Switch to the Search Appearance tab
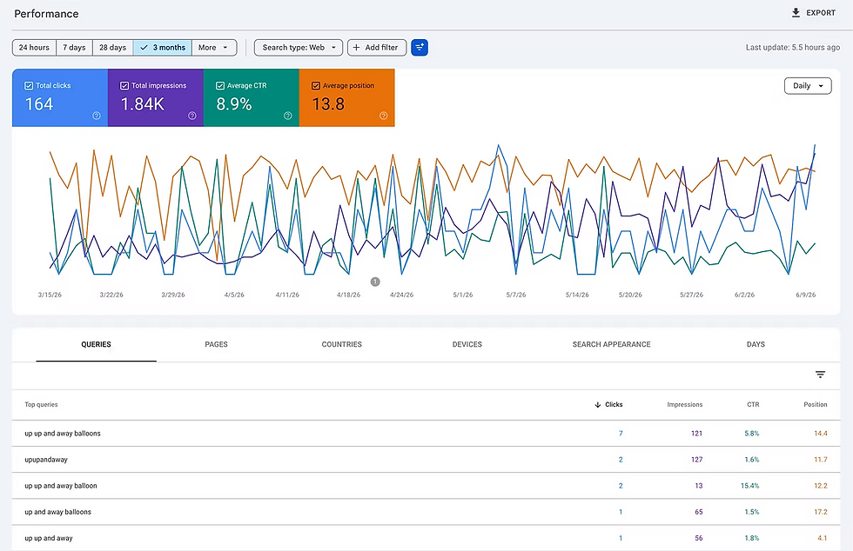The width and height of the screenshot is (853, 551). click(x=611, y=344)
